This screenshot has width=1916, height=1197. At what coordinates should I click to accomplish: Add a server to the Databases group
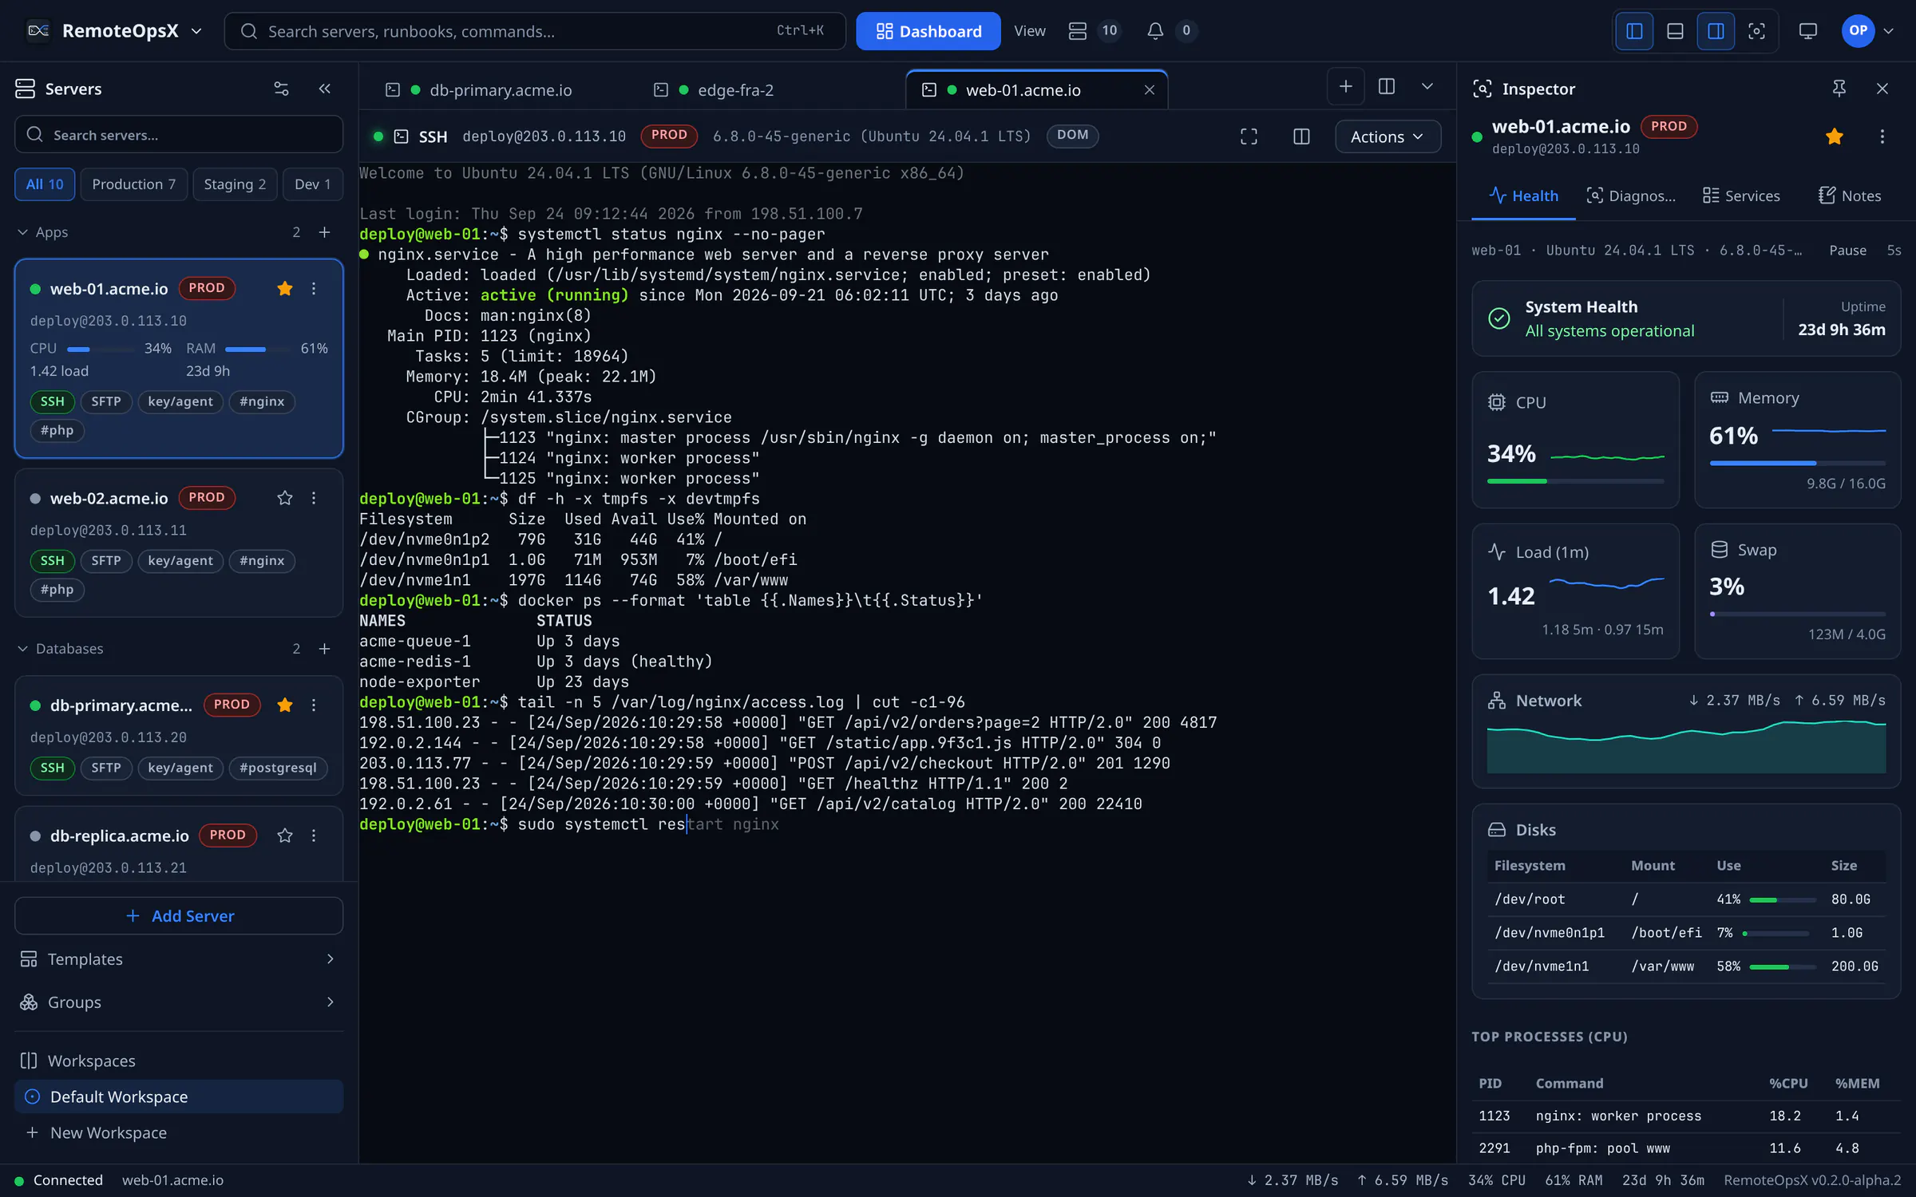[x=325, y=649]
